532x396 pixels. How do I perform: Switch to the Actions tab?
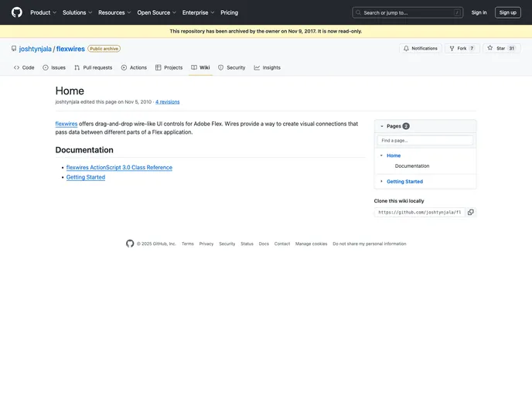click(134, 67)
